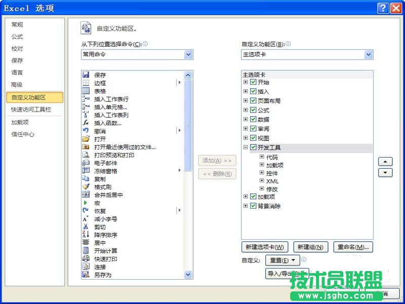
Task: Open the 主选项卡 dropdown
Action: (369, 55)
